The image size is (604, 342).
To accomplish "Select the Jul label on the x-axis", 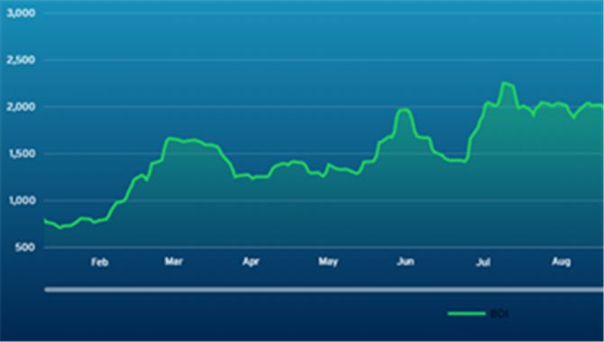I will (483, 262).
